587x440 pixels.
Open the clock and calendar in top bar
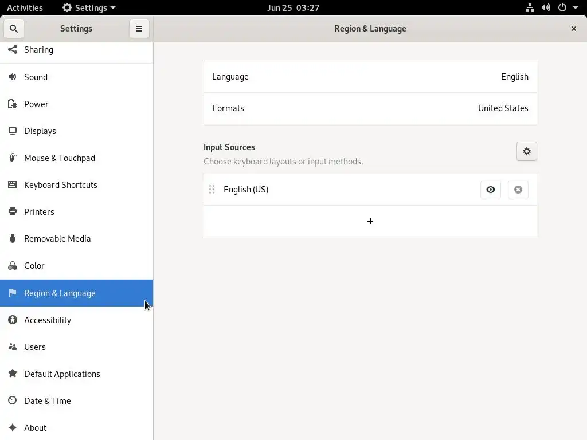[293, 7]
